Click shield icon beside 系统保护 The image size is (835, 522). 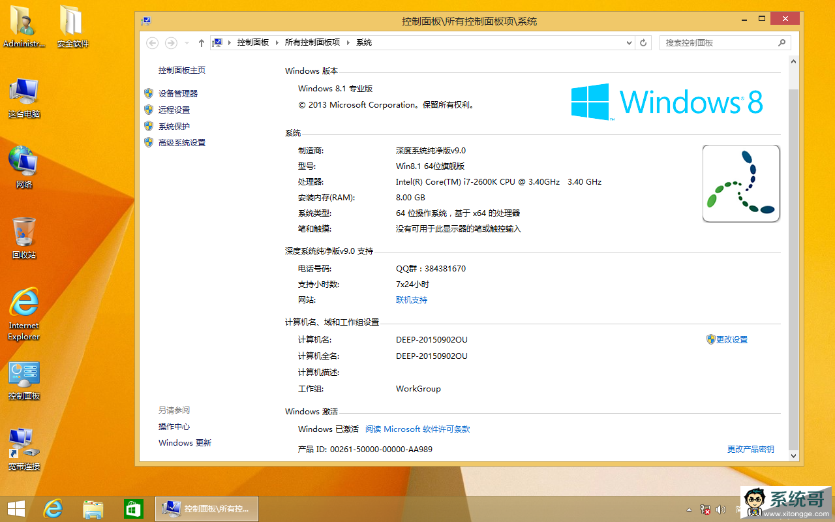149,126
